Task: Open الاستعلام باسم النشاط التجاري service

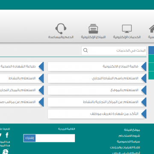Action: click(x=97, y=78)
